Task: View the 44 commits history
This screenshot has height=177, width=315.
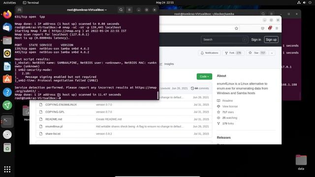Action: (x=200, y=88)
